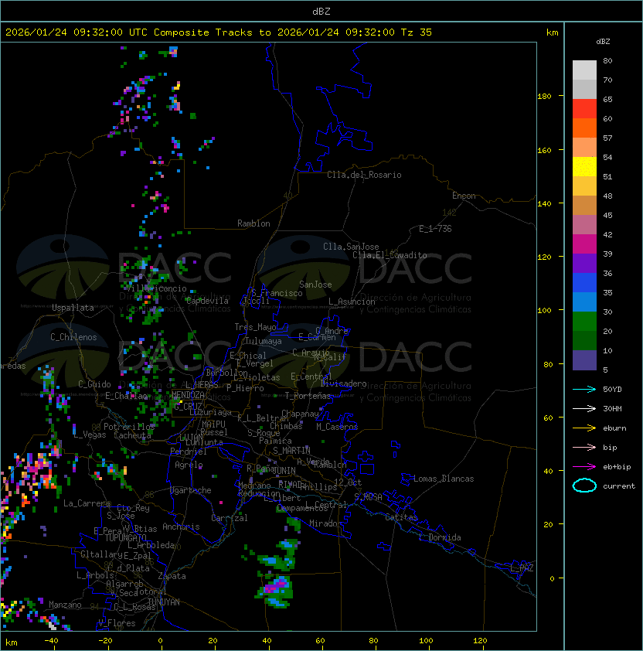Click the 'dBZ' title at top center
This screenshot has height=651, width=643.
pos(321,12)
